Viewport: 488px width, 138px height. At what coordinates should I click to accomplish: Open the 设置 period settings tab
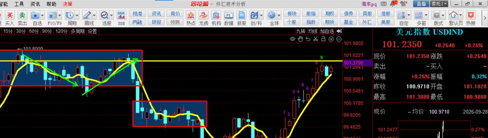pyautogui.click(x=92, y=31)
